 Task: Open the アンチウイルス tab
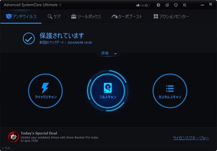(x=21, y=16)
